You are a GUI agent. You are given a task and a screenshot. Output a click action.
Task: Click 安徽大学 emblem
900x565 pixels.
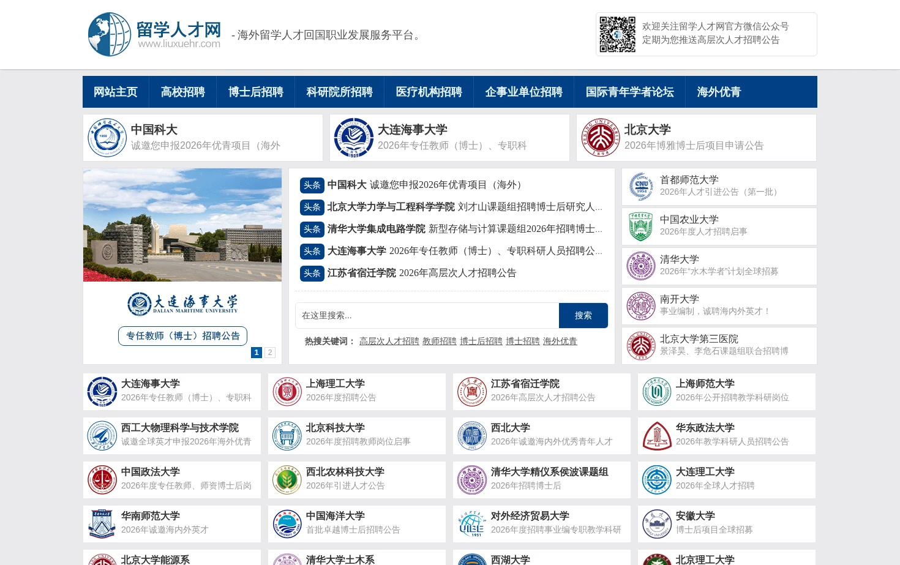(657, 524)
